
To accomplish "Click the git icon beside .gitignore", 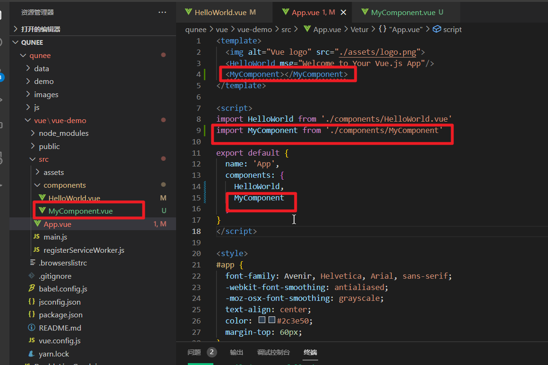I will click(x=32, y=276).
